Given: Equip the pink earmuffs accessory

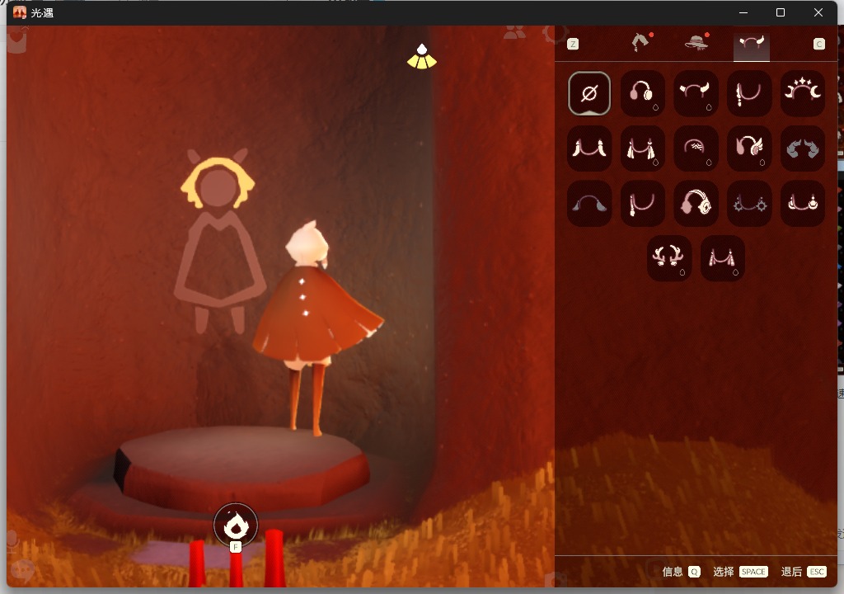Looking at the screenshot, I should click(x=642, y=93).
